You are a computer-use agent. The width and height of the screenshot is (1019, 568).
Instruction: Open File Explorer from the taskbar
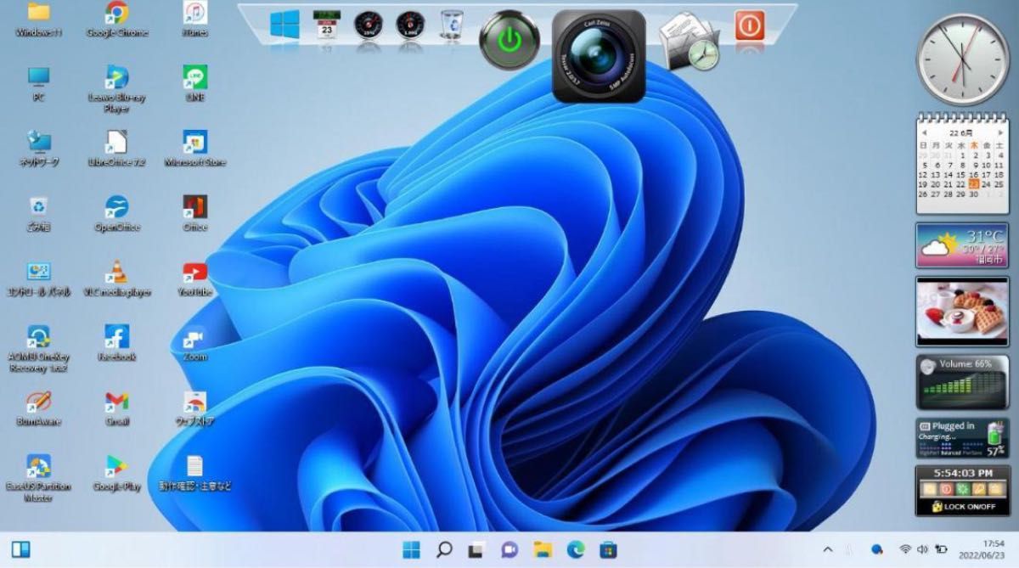tap(542, 550)
